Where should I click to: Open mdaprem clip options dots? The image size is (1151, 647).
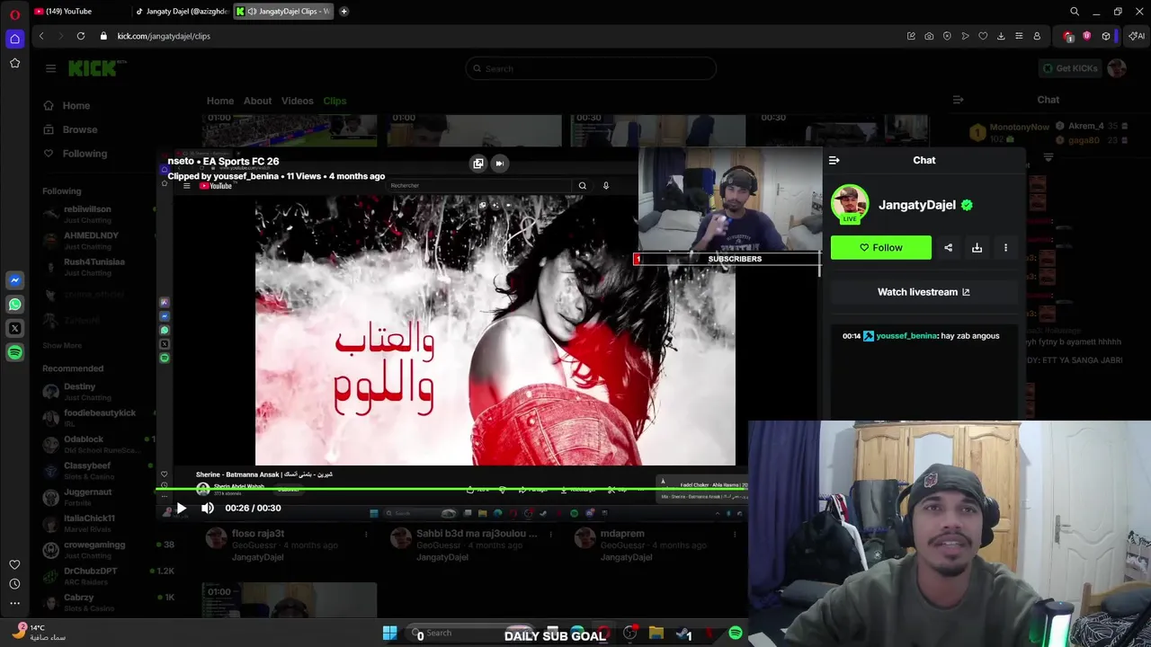pos(735,534)
